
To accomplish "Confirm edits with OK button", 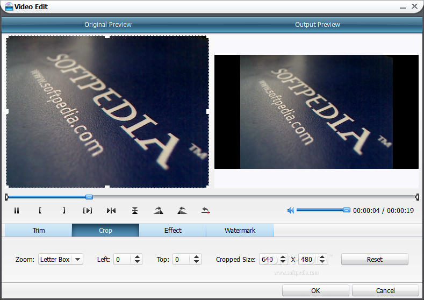I will [315, 290].
